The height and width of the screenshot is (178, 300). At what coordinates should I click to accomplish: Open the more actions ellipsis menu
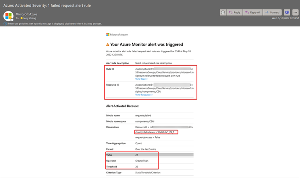coord(295,12)
